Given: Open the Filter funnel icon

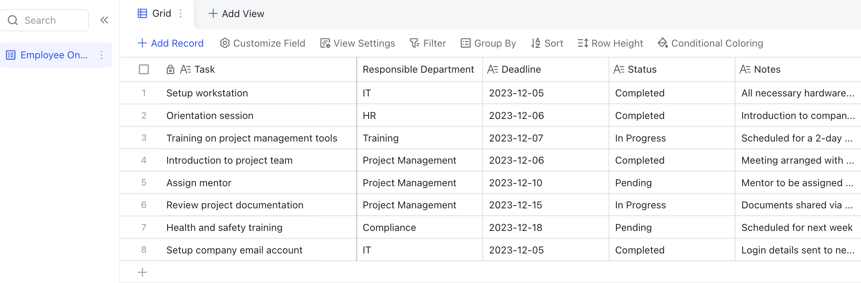Looking at the screenshot, I should coord(415,43).
